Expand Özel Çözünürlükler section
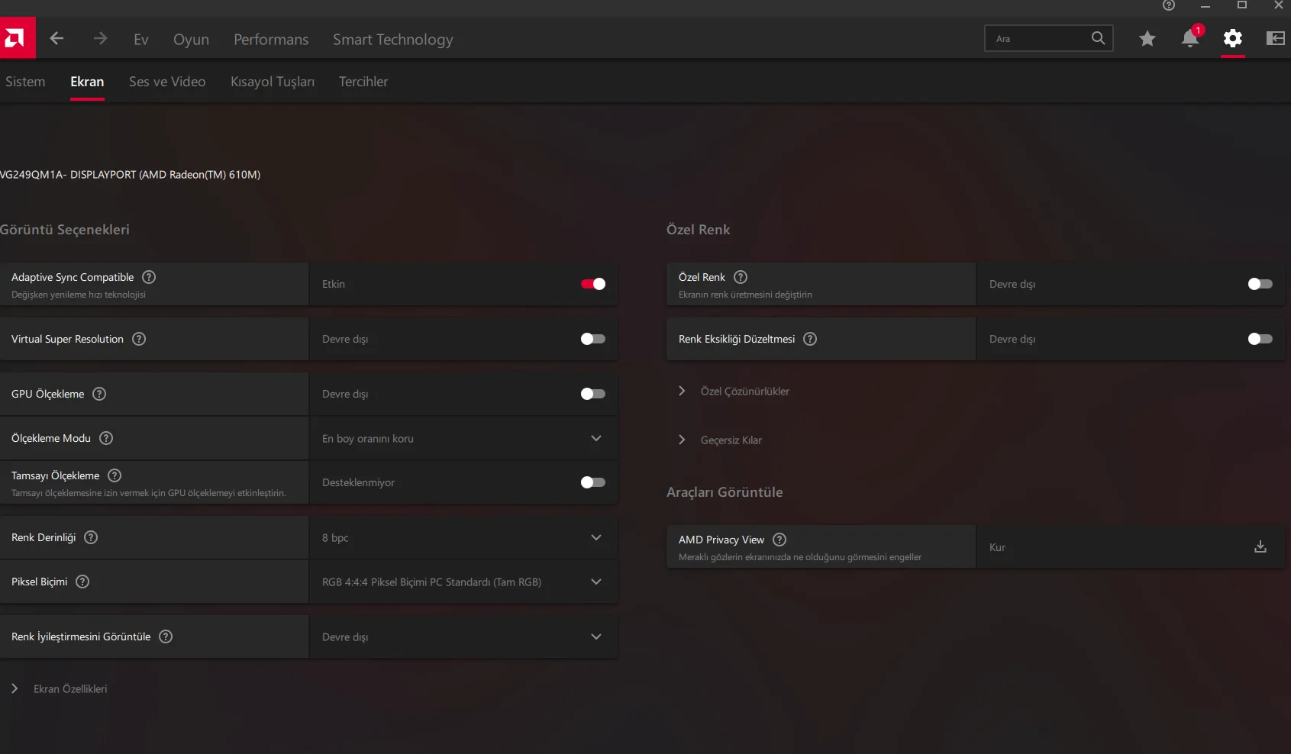The image size is (1291, 754). [734, 391]
